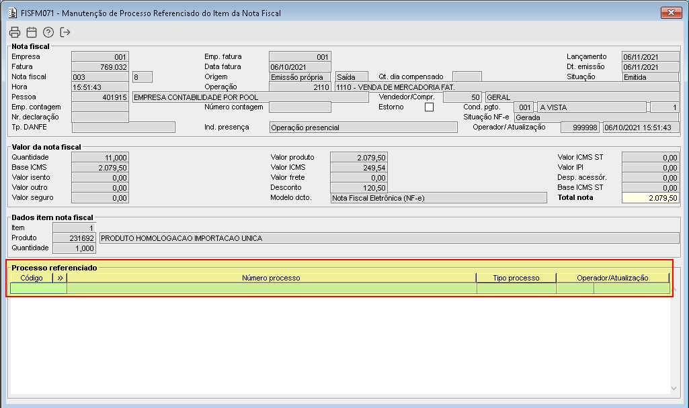Click the Valor ICMS field 249,54
Image resolution: width=689 pixels, height=408 pixels.
[x=359, y=168]
